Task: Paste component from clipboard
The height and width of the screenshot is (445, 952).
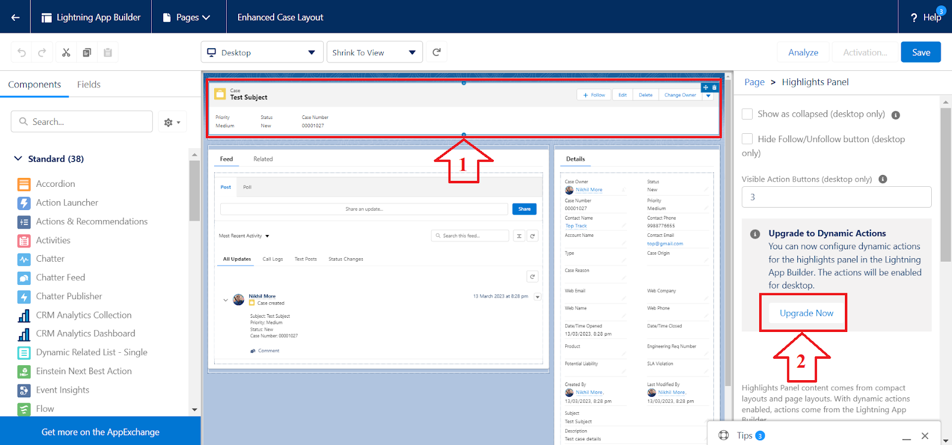Action: (108, 52)
